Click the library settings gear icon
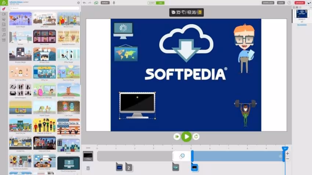The height and width of the screenshot is (175, 312). click(79, 3)
